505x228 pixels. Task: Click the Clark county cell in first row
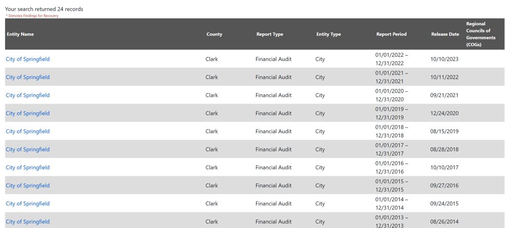(212, 59)
